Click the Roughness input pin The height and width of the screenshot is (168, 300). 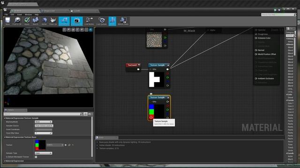click(x=256, y=34)
